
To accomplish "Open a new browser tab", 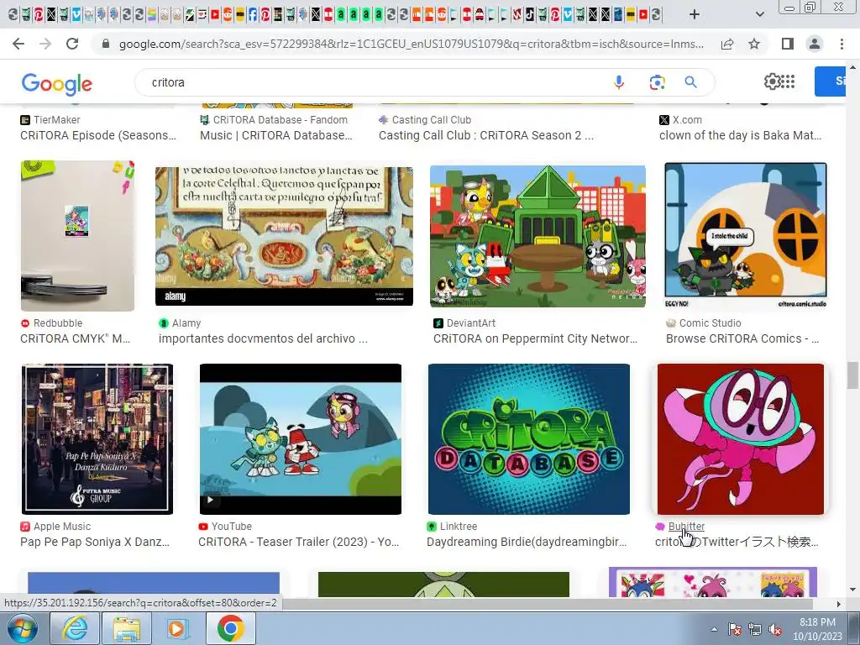I will 695,14.
